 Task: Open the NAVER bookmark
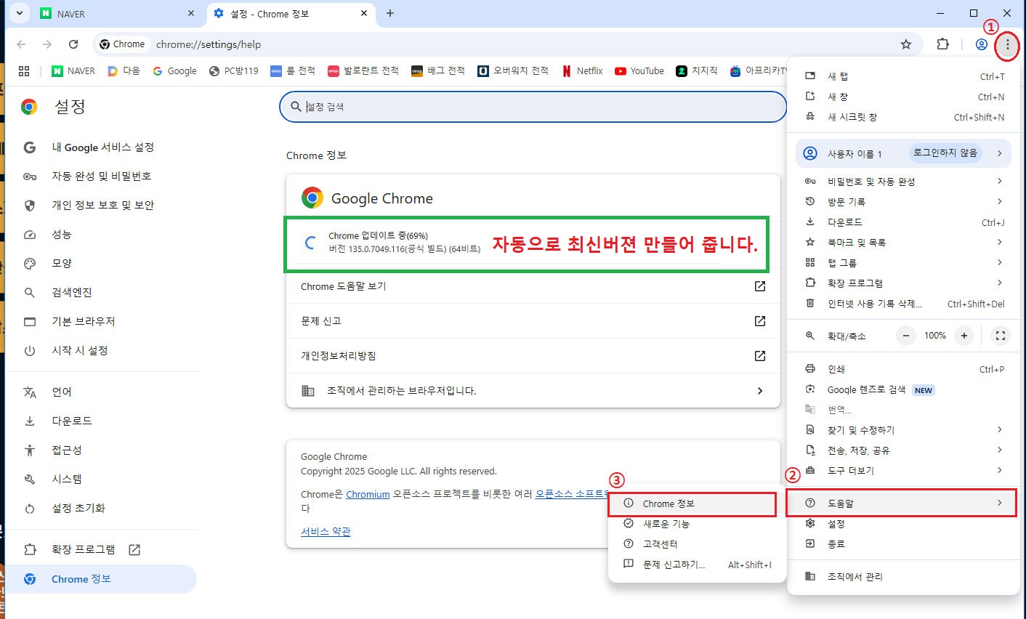tap(73, 70)
